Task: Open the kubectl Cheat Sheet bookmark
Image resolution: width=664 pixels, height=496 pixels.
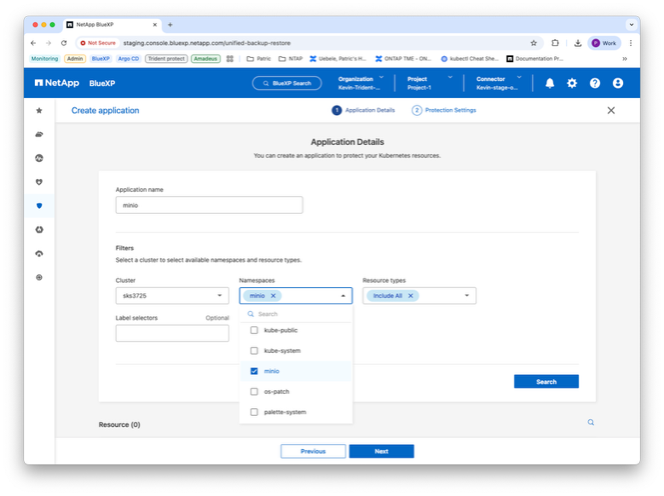Action: click(x=470, y=59)
